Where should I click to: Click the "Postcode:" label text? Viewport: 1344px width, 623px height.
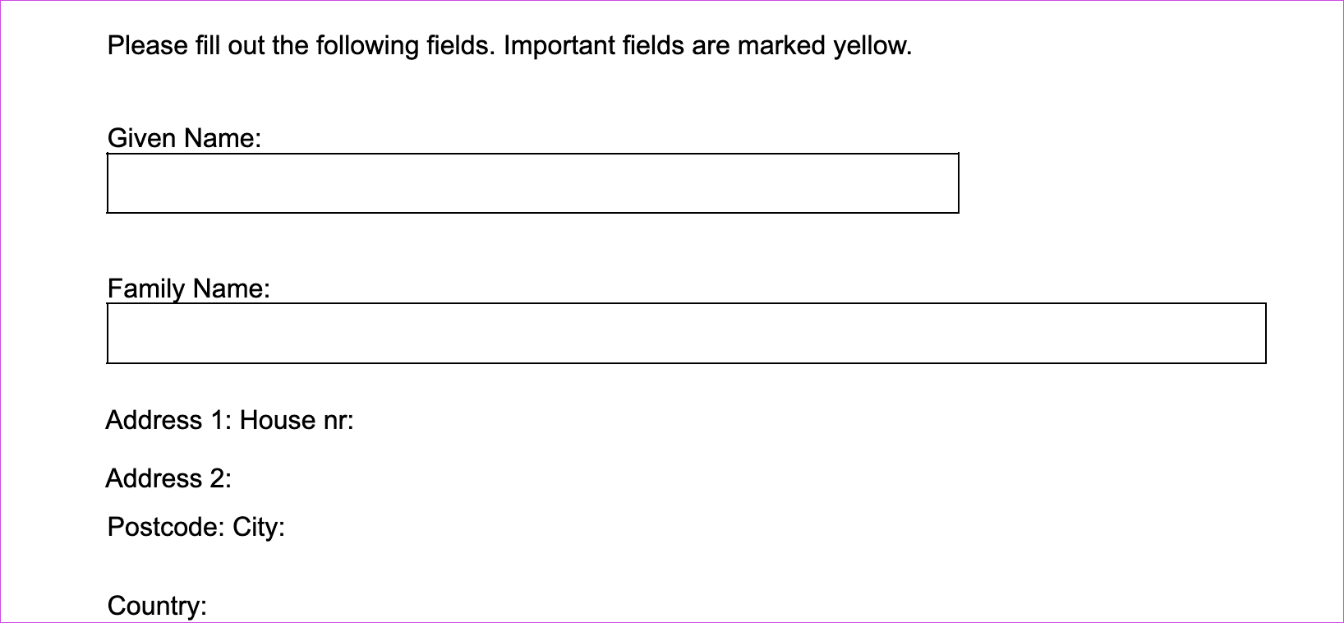(166, 527)
